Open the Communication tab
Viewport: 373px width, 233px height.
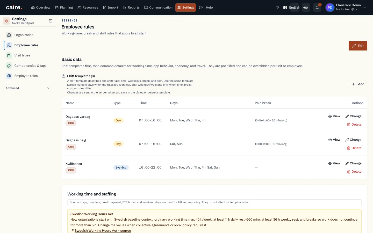pos(158,8)
